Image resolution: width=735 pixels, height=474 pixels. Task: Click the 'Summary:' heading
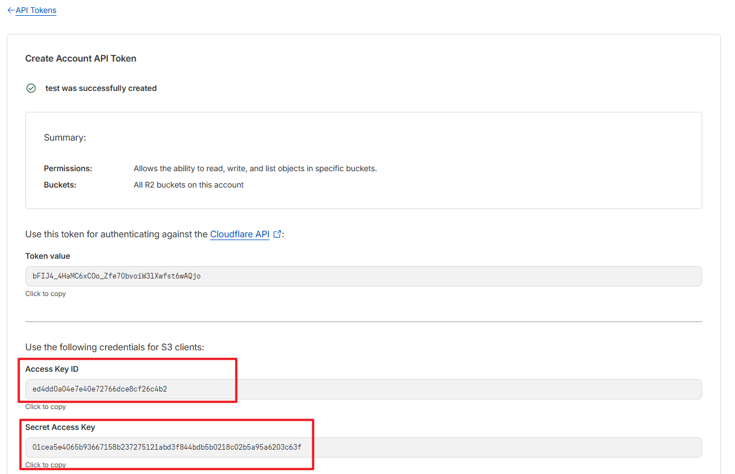point(65,137)
